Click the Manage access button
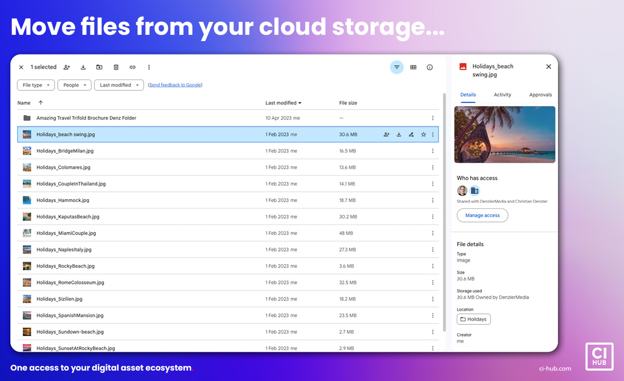This screenshot has height=381, width=624. pyautogui.click(x=482, y=215)
